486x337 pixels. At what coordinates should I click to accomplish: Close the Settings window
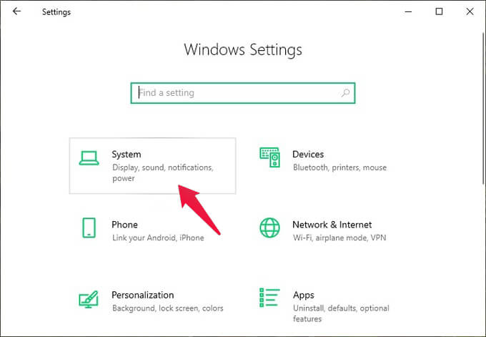point(470,11)
